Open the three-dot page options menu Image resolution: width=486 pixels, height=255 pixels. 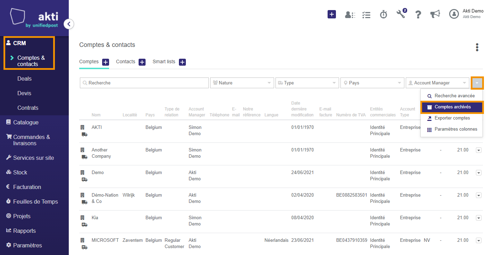click(x=477, y=47)
